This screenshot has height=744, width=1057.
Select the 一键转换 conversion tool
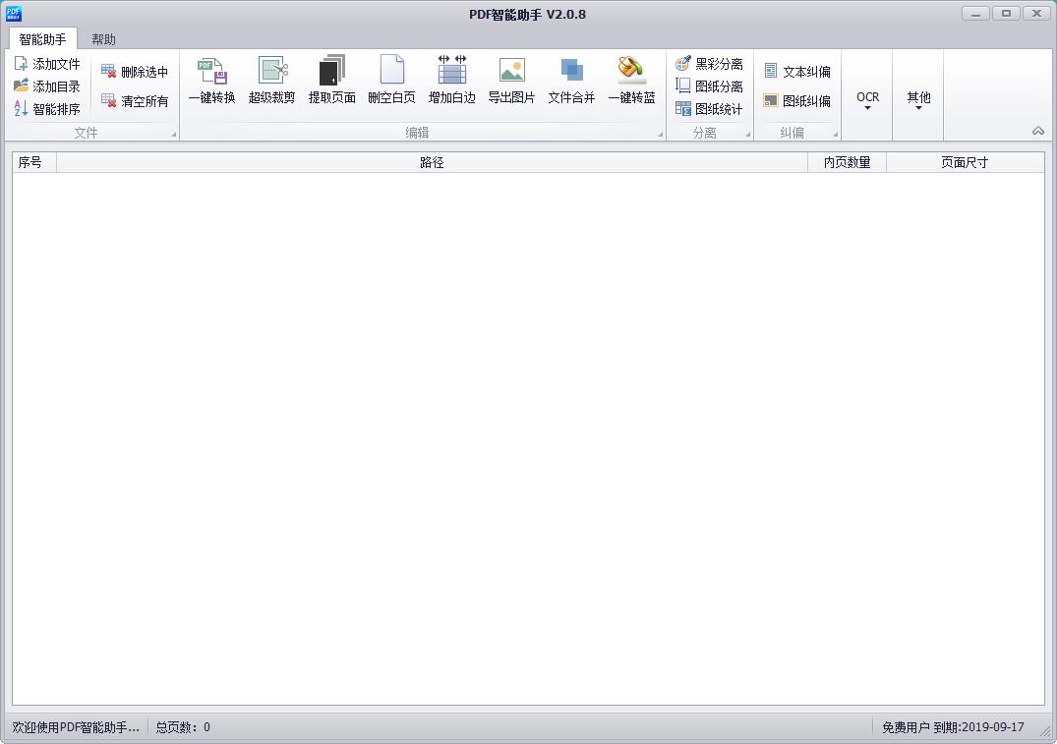pos(211,81)
